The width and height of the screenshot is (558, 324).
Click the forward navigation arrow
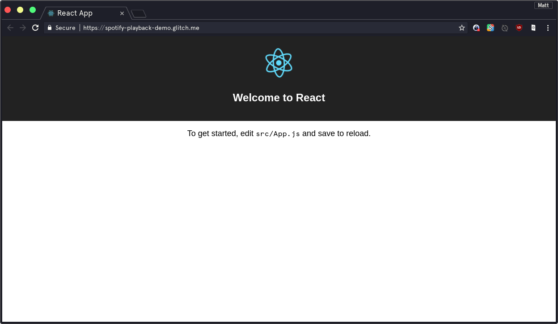22,28
